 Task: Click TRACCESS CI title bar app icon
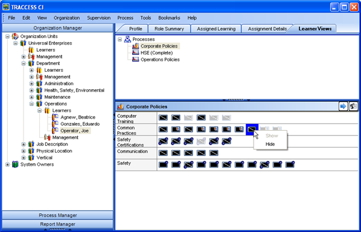6,7
